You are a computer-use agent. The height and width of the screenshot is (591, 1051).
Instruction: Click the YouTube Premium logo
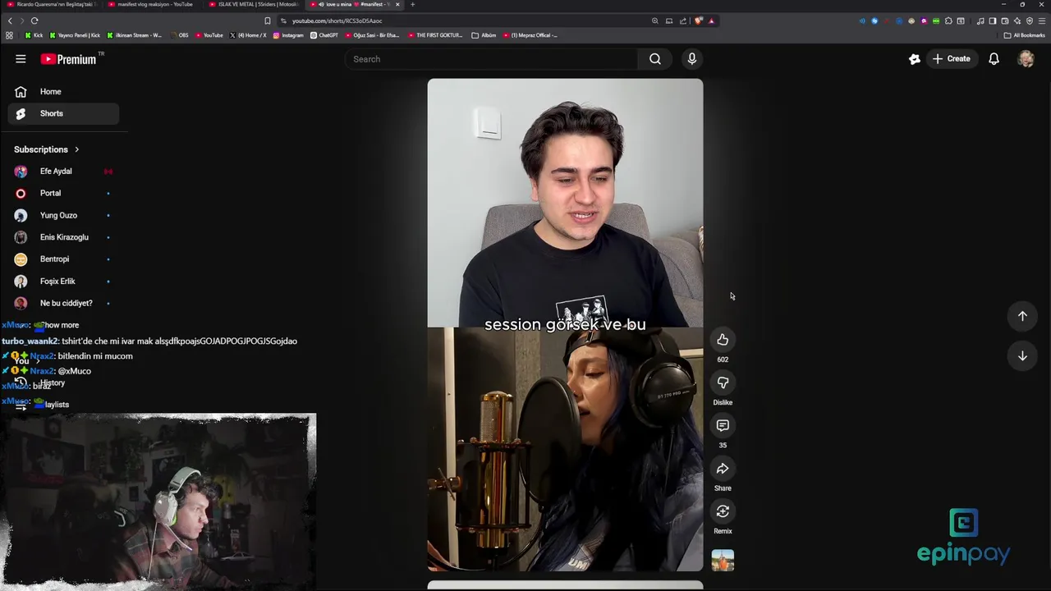coord(69,59)
